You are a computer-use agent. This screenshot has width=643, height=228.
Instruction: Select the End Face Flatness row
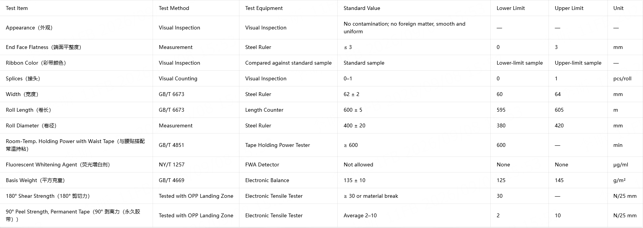[x=321, y=47]
